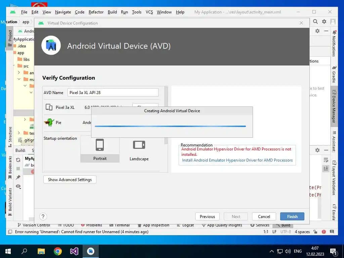Click Show Advanced Settings button

tap(70, 179)
